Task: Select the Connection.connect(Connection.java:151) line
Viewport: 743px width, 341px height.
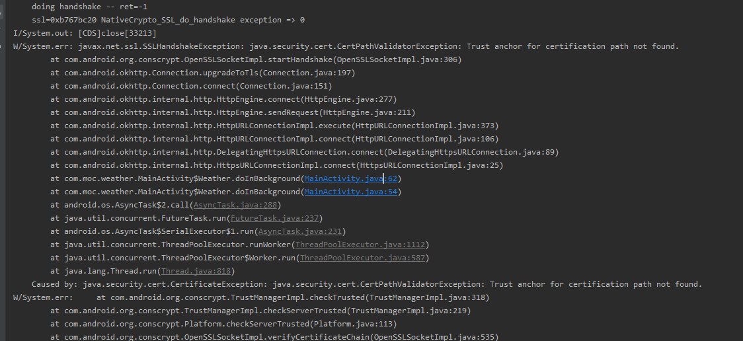Action: click(x=191, y=86)
